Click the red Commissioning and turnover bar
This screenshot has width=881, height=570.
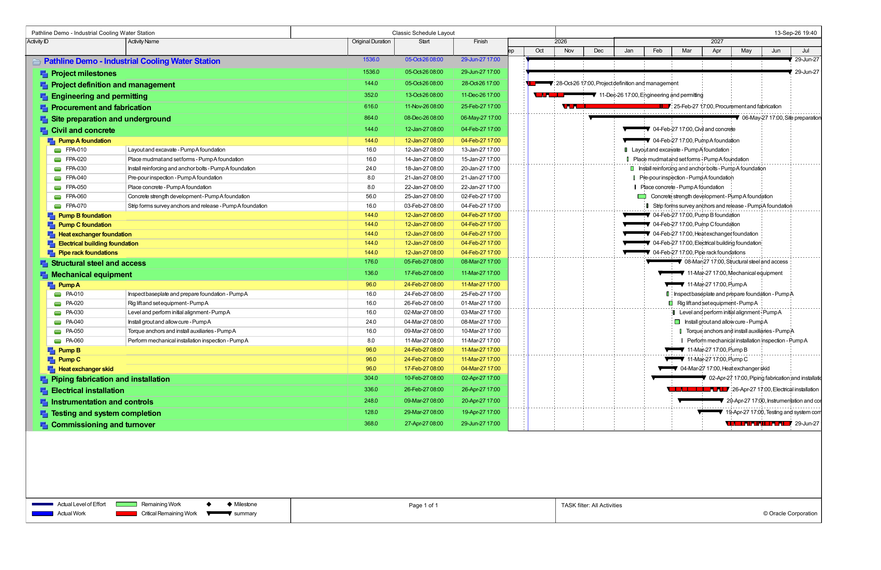(x=759, y=424)
